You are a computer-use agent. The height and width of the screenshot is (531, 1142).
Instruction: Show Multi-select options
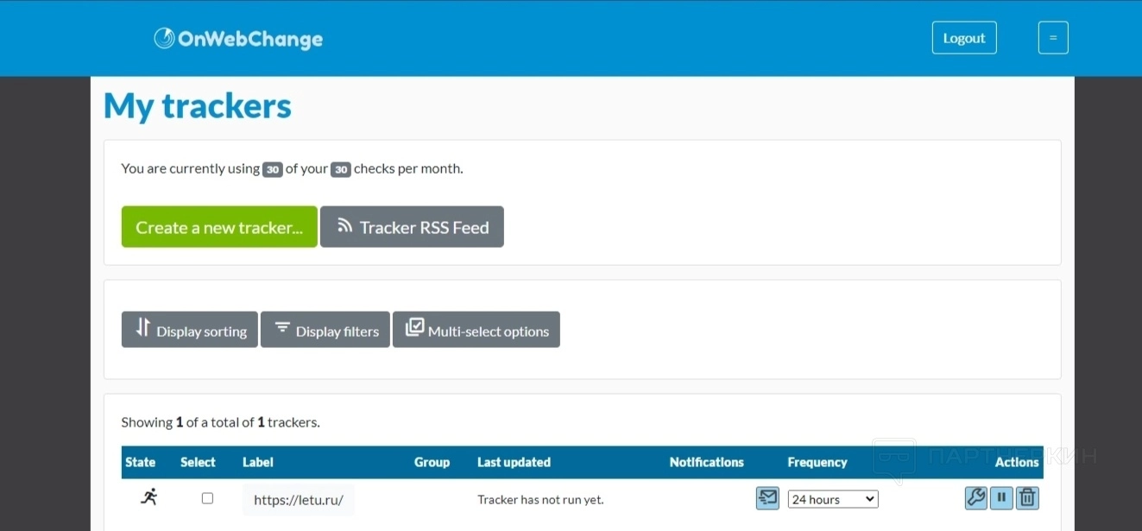(x=476, y=330)
